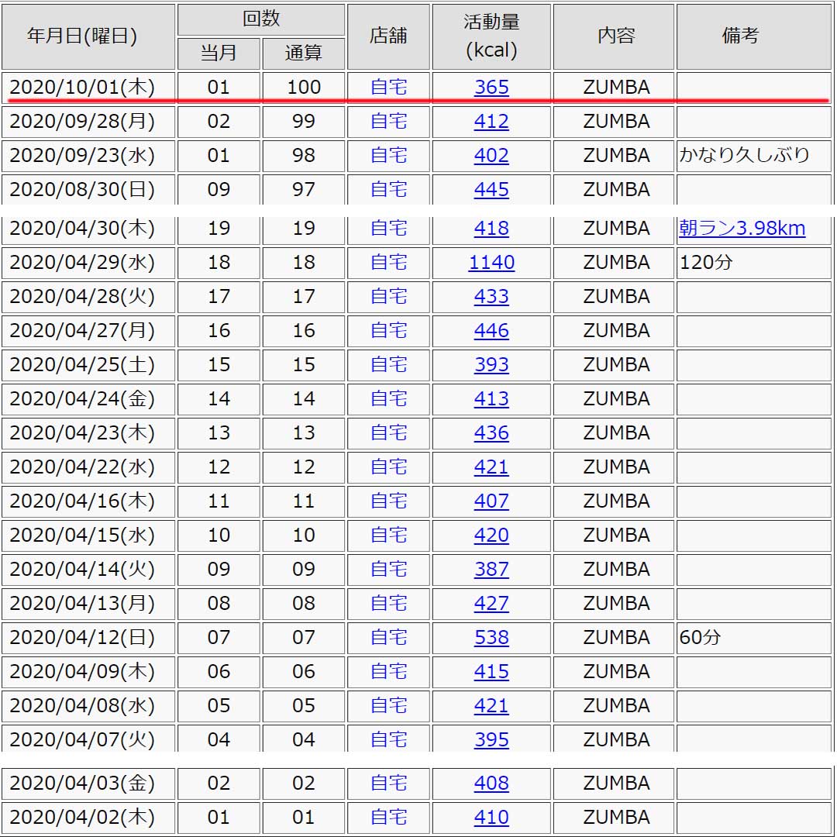
Task: Open the 412 kcal link for 2020/09/28
Action: 491,121
